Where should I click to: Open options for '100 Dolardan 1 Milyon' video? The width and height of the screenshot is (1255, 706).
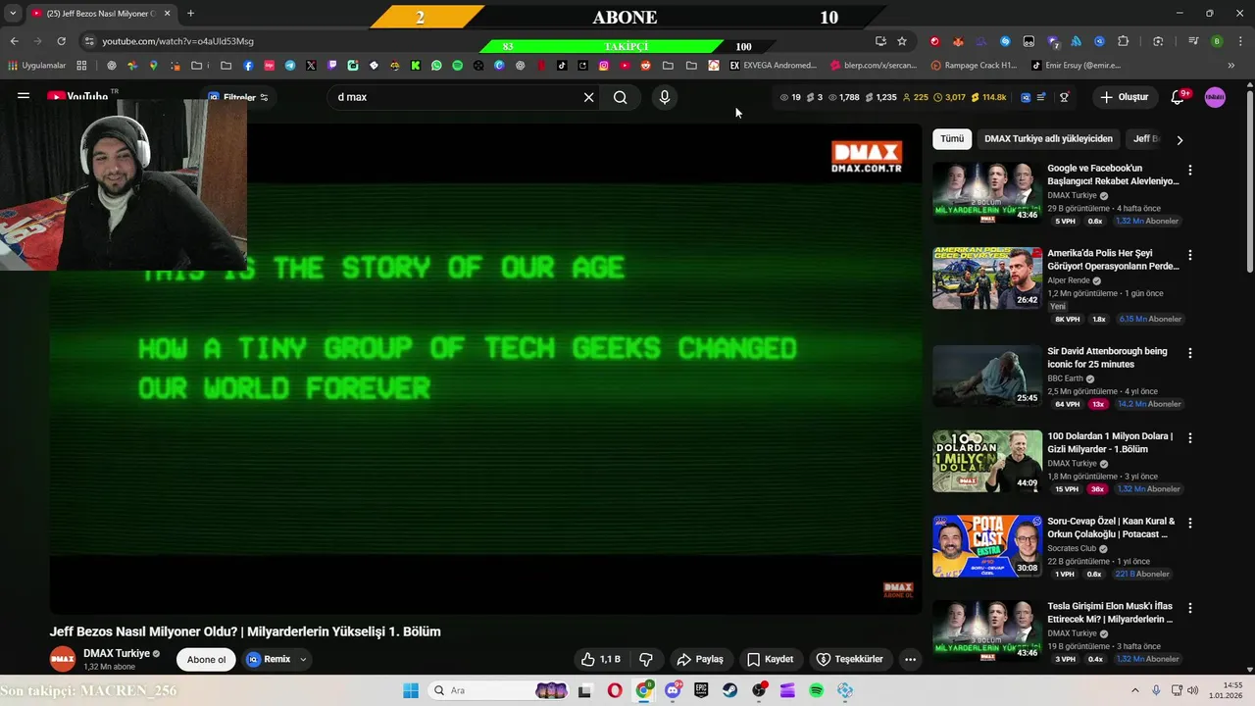(1190, 438)
